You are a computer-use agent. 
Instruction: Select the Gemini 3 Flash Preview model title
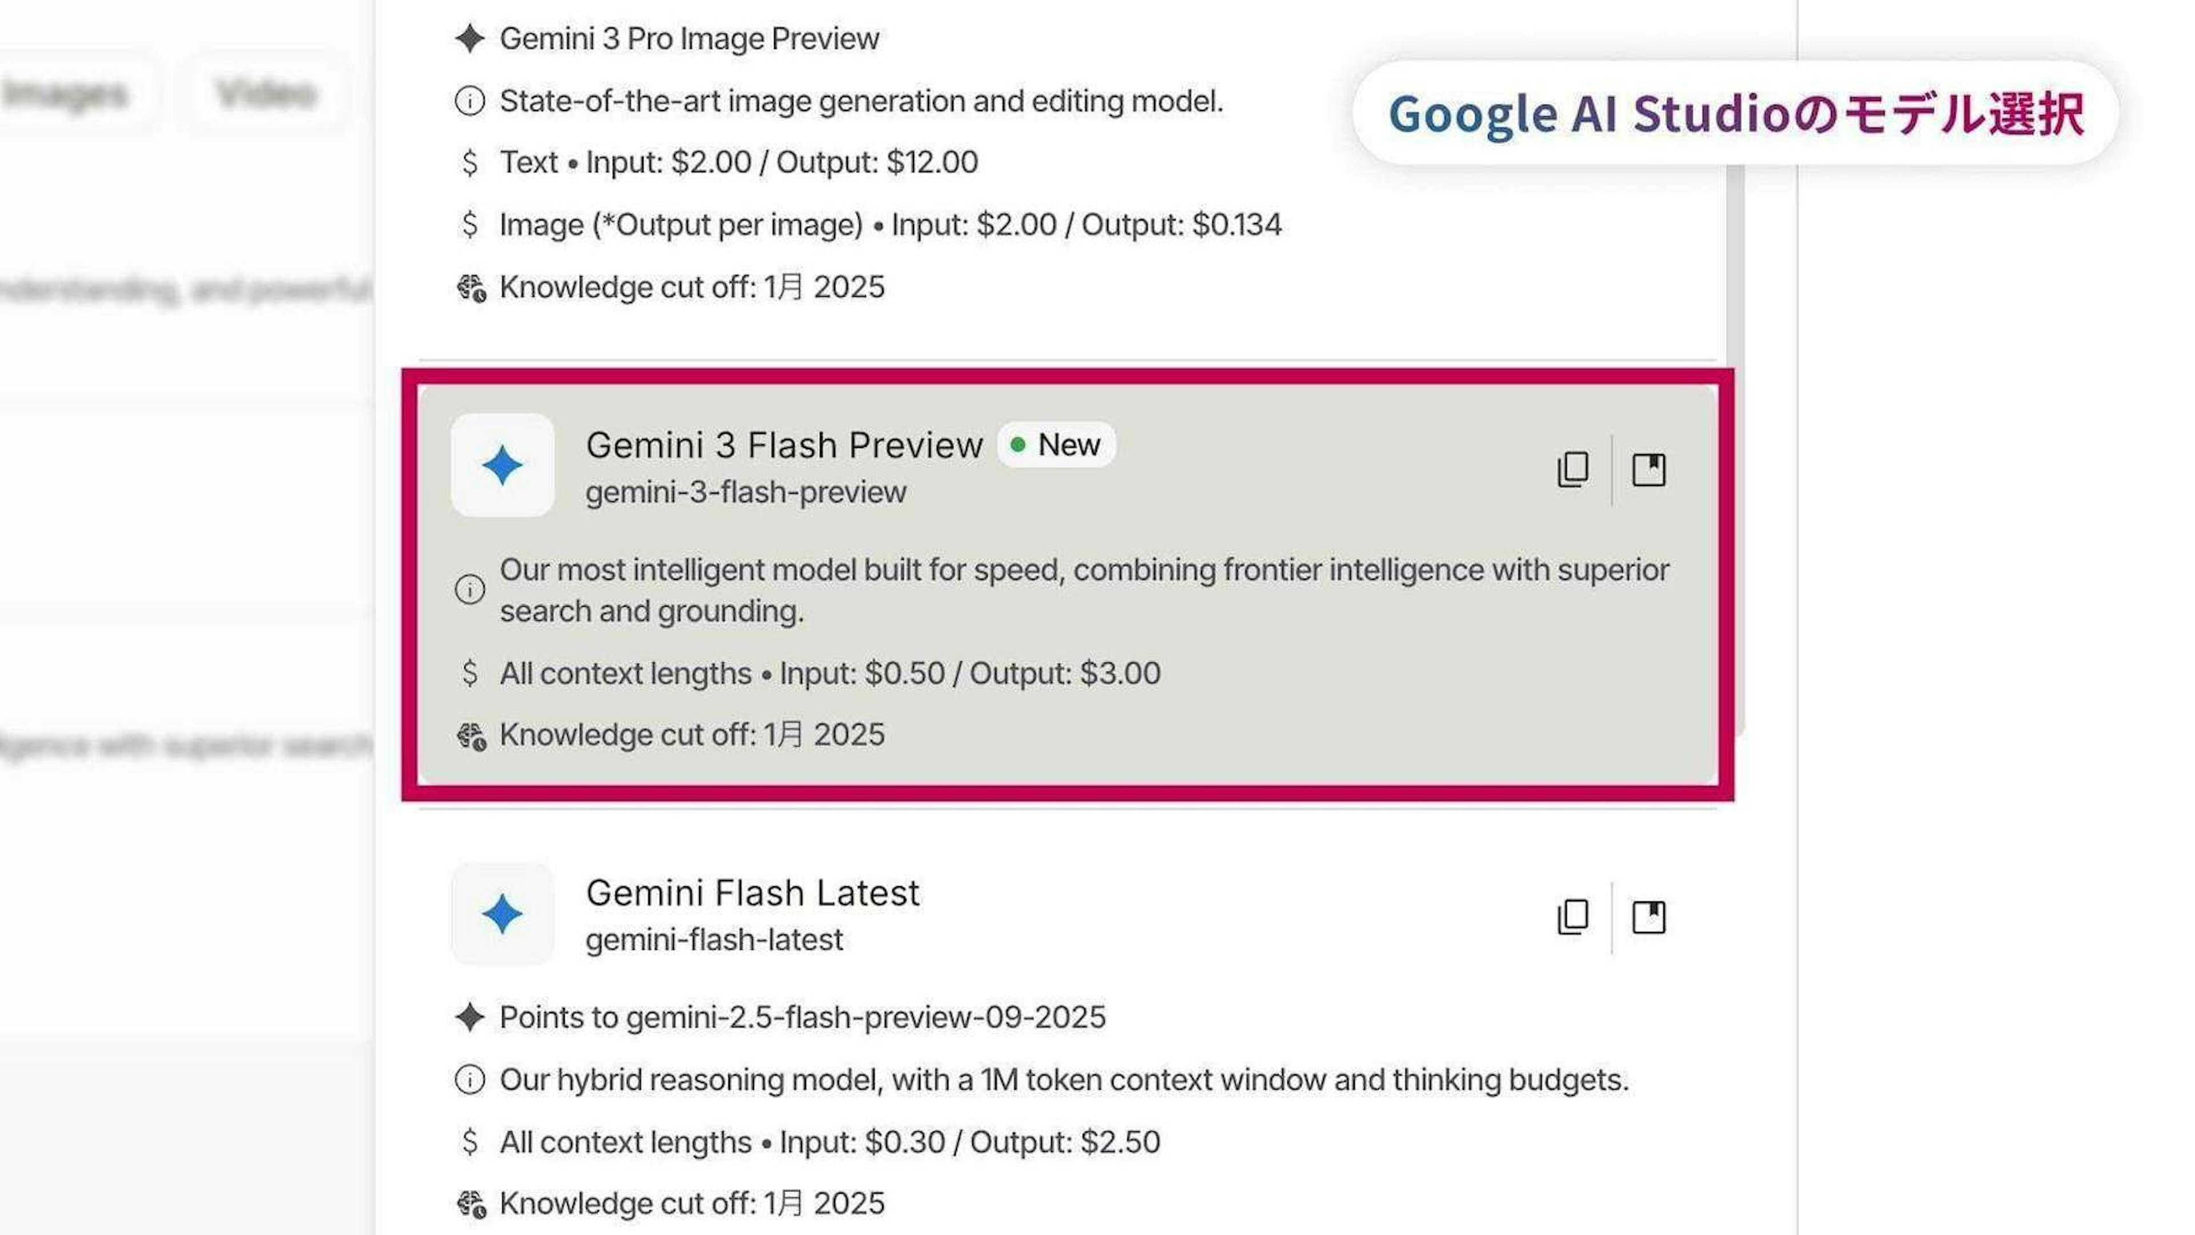(x=784, y=445)
